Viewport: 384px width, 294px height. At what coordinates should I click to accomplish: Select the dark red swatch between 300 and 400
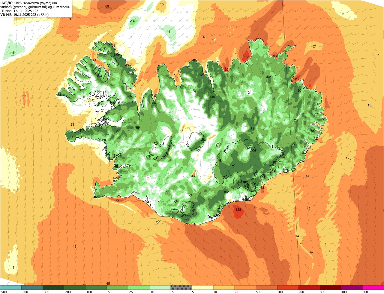click(330, 287)
